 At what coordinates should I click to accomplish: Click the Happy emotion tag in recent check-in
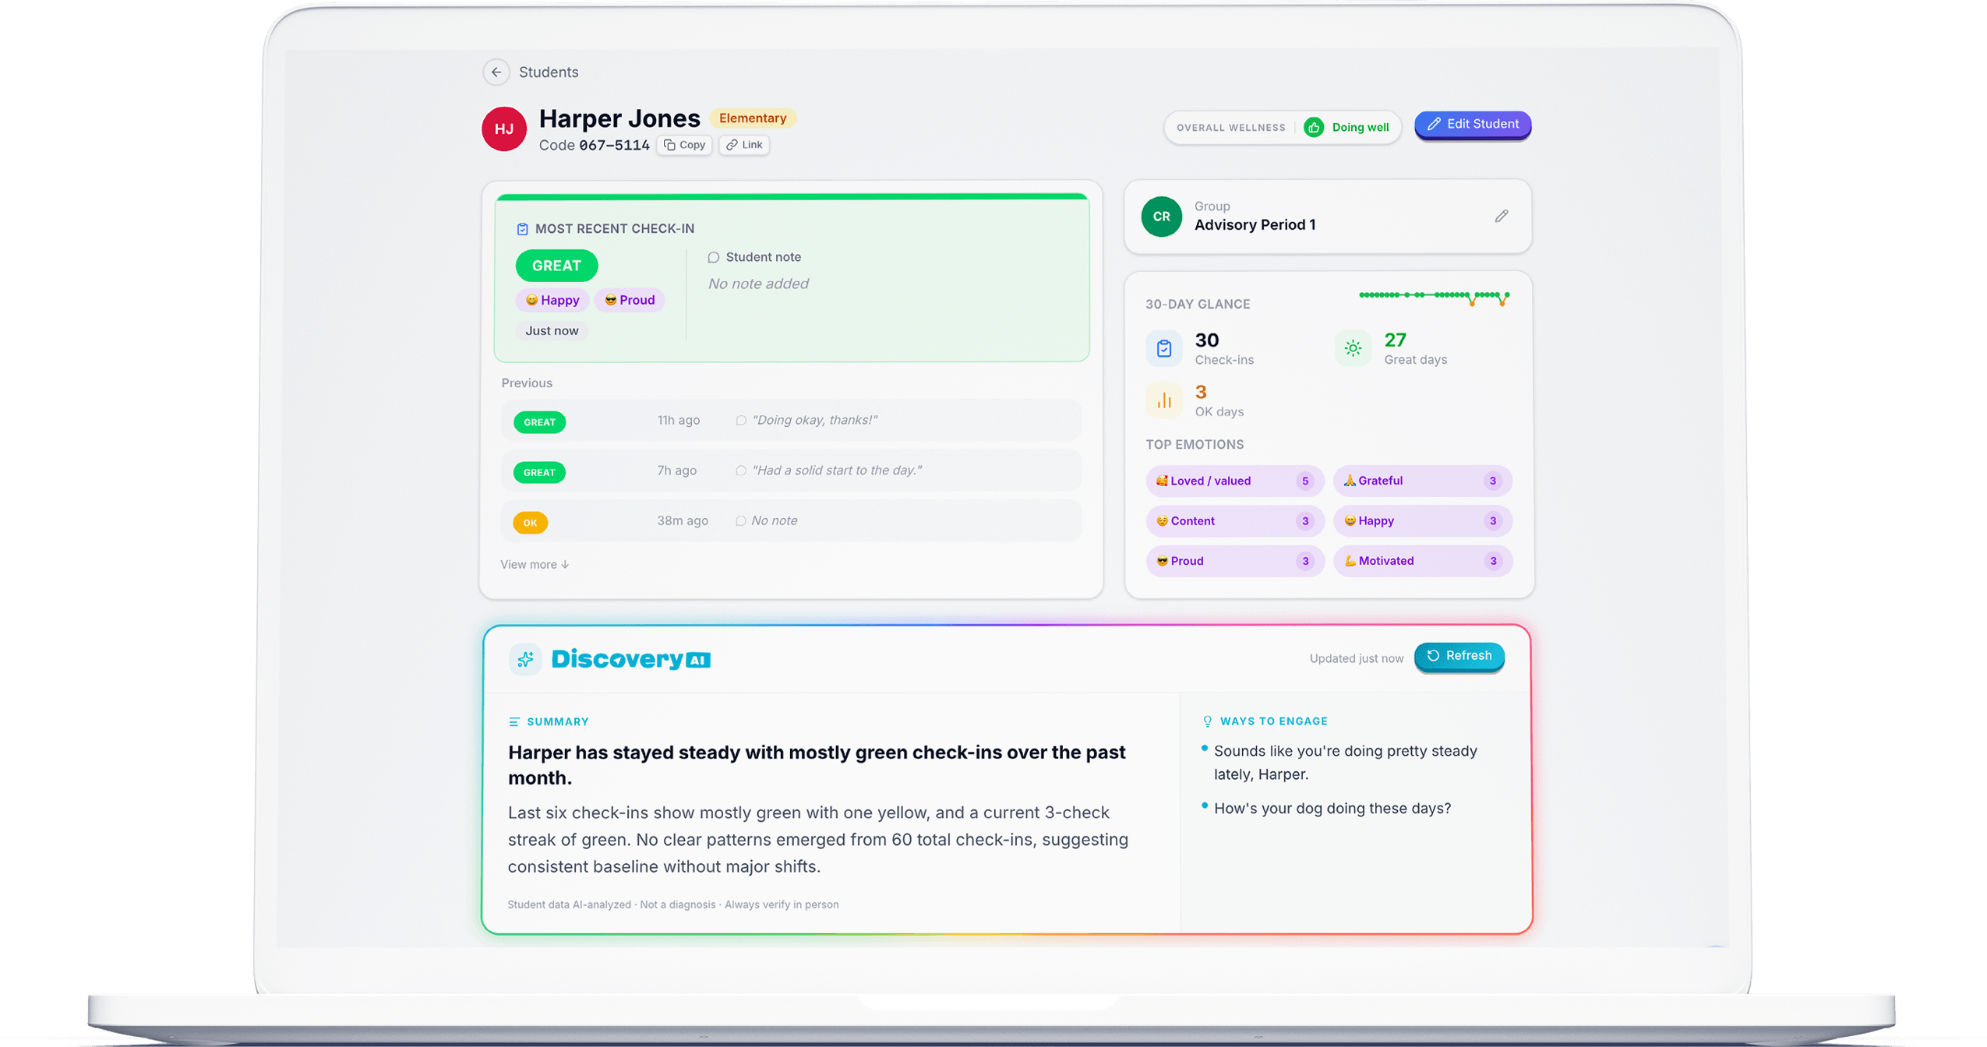point(552,300)
